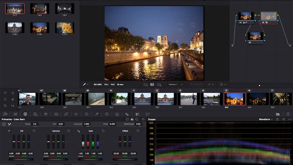Activate the white balance eyedropper
This screenshot has width=293, height=165.
click(x=10, y=124)
